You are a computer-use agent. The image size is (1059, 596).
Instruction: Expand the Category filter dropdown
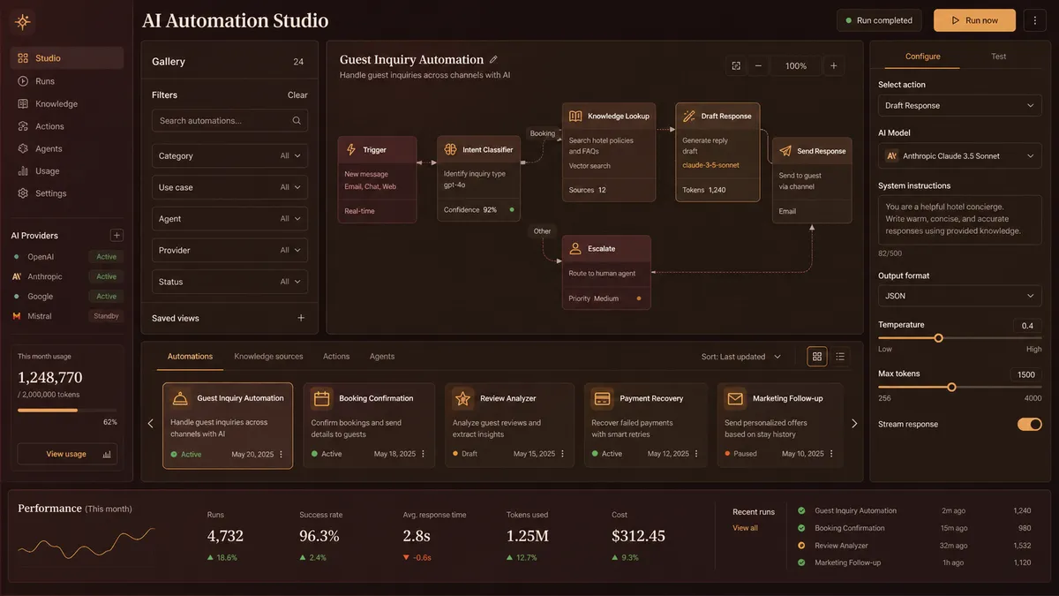tap(229, 155)
